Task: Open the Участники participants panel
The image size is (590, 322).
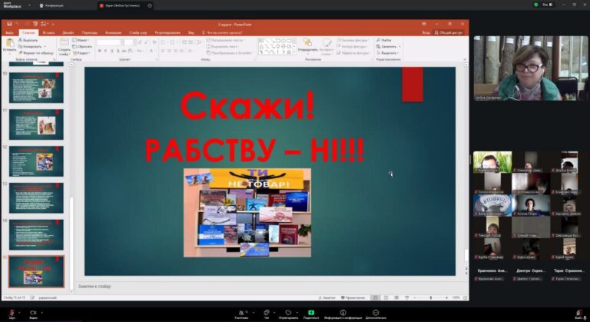Action: coord(243,312)
